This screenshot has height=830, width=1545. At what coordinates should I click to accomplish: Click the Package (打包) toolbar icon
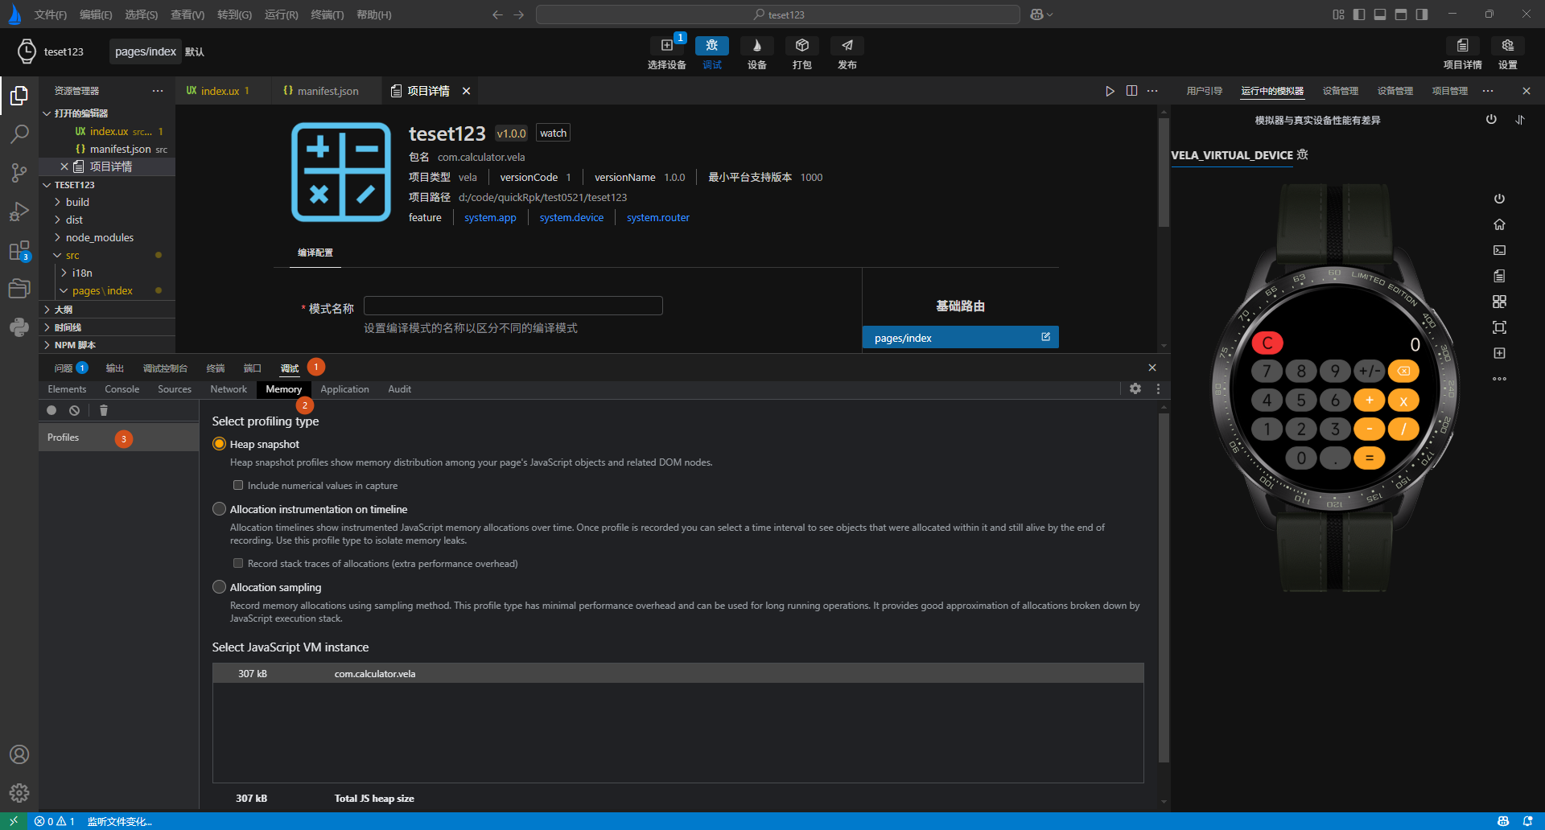[x=801, y=46]
